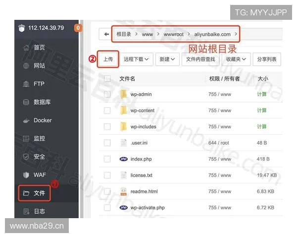Click the orange notification badge showing 0
This screenshot has width=297, height=238.
(x=78, y=28)
